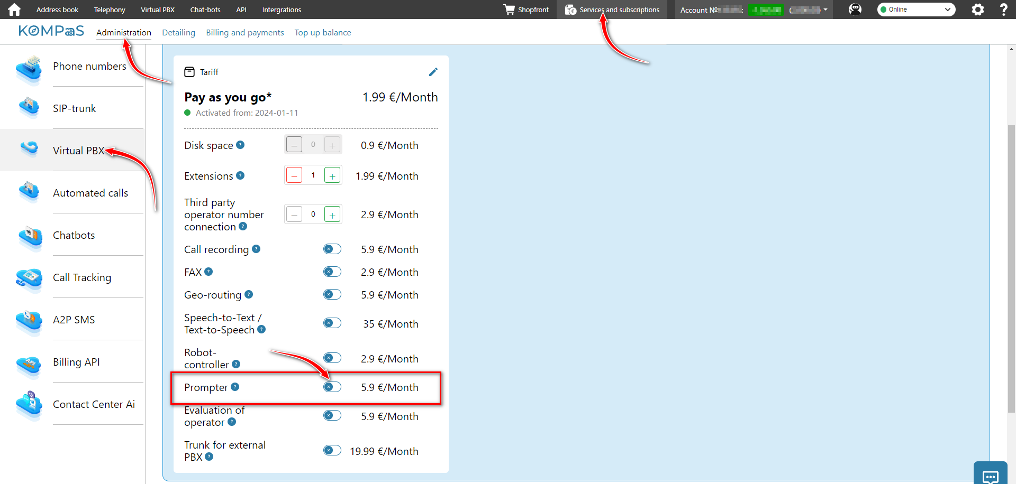This screenshot has width=1016, height=484.
Task: Open Address book menu
Action: pos(57,10)
